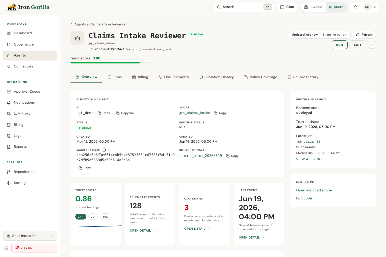Copy the manifest hash
386x257 pixels.
pos(85,168)
